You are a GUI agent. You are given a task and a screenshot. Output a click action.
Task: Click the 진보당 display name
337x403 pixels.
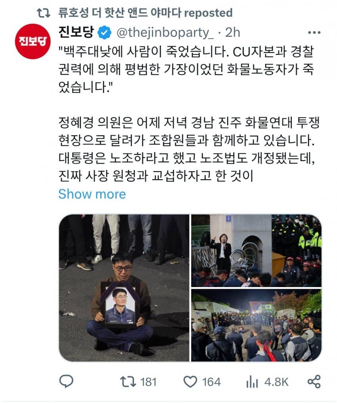tap(76, 32)
